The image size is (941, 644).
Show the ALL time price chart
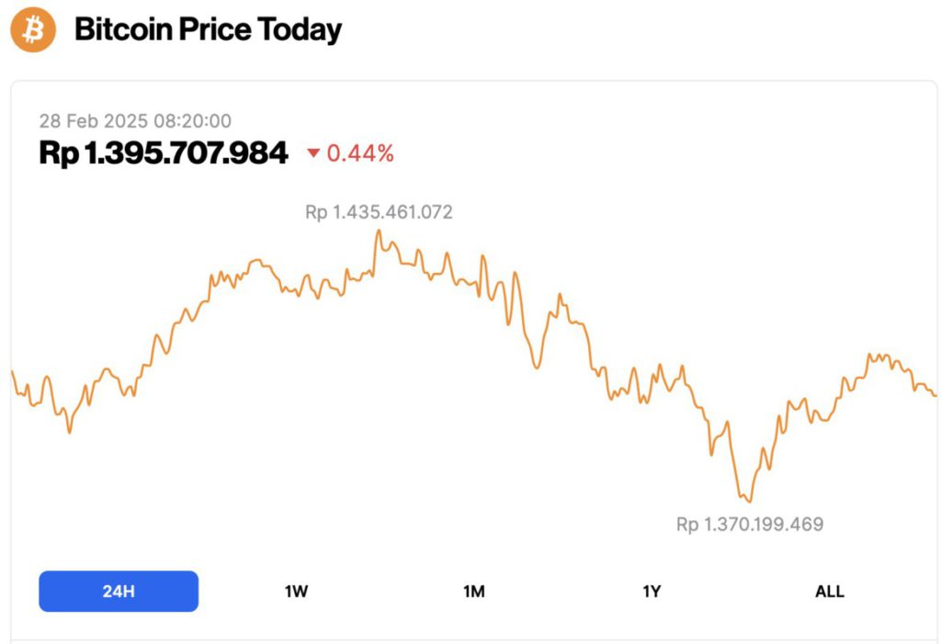[829, 592]
